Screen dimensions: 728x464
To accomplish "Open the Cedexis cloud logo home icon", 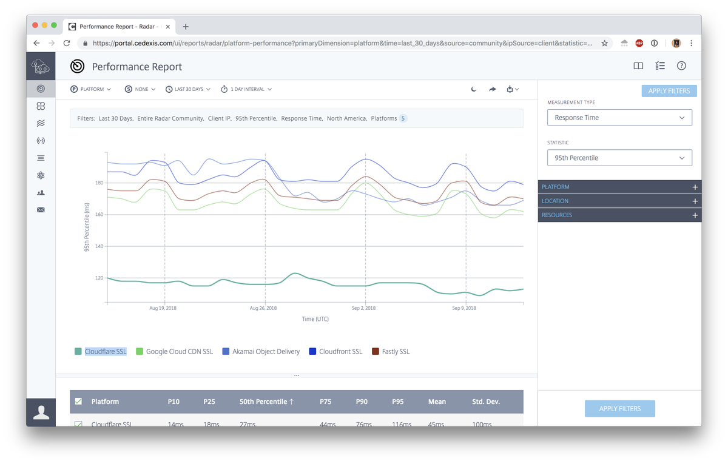I will pyautogui.click(x=41, y=66).
